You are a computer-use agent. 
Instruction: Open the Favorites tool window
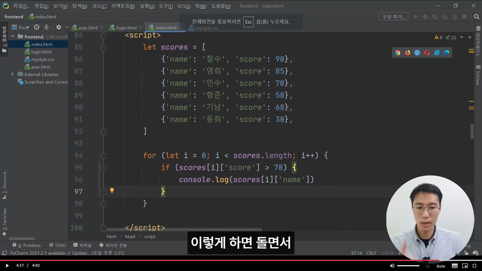pos(5,222)
